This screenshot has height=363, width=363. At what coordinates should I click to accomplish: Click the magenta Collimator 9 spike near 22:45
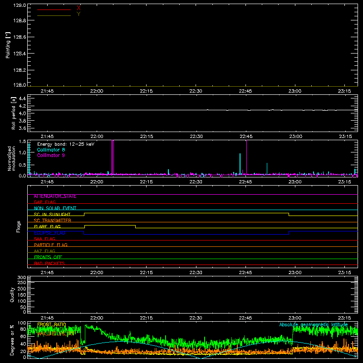pos(246,157)
